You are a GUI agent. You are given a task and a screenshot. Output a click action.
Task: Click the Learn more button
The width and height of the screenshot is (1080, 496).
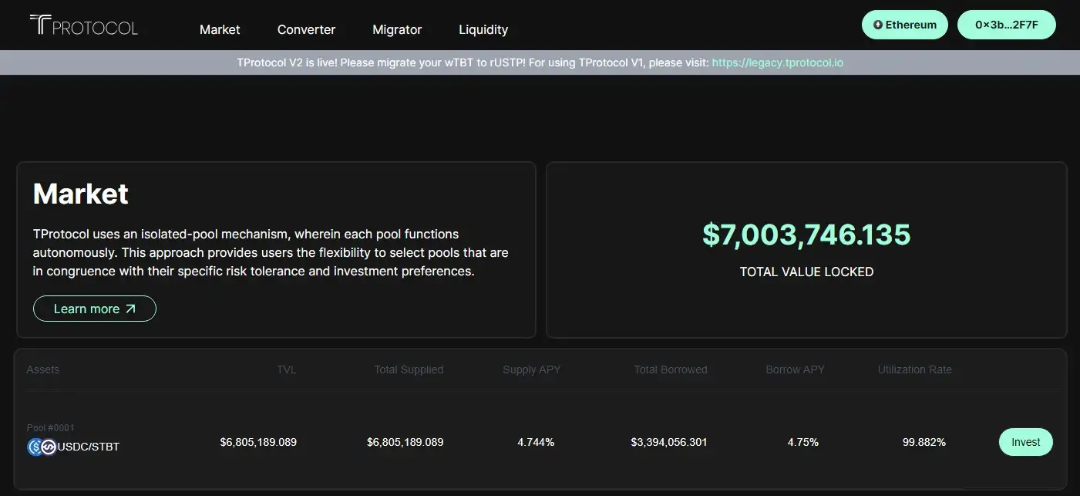[x=94, y=309]
